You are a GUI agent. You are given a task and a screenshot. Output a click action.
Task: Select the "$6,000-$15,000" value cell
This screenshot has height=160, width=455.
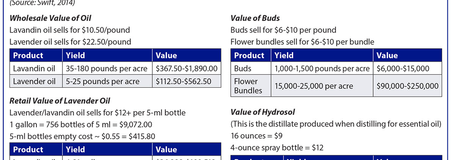click(403, 69)
